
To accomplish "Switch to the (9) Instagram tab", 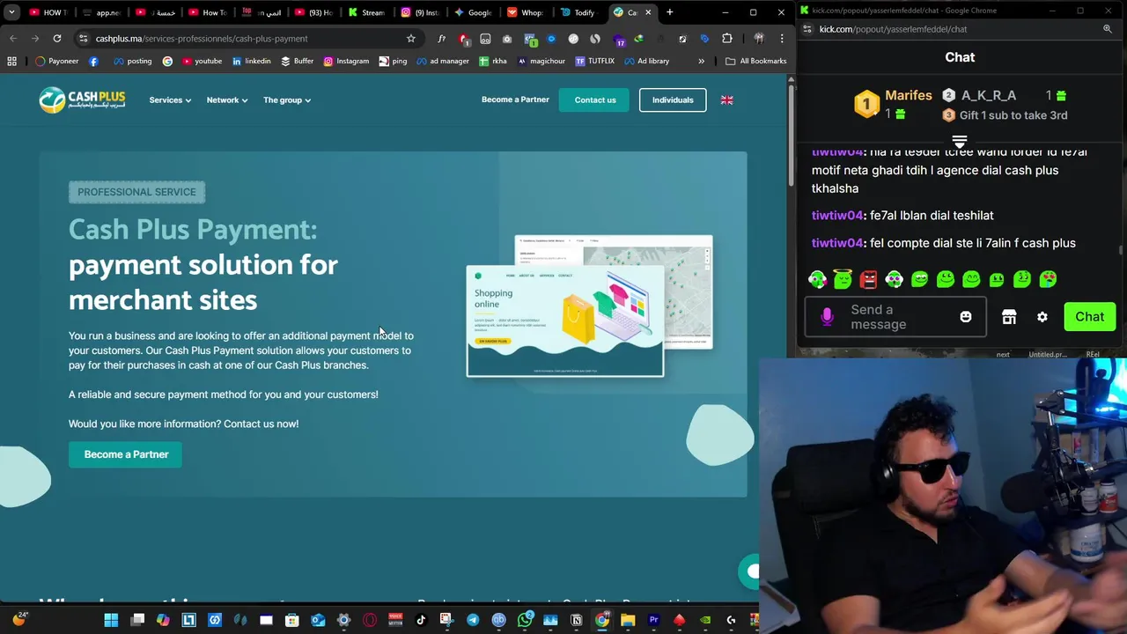I will [x=419, y=12].
